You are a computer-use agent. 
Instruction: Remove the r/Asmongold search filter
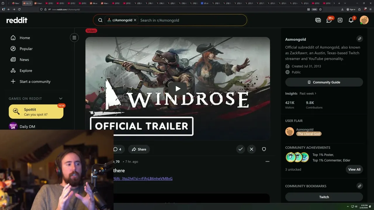[135, 20]
